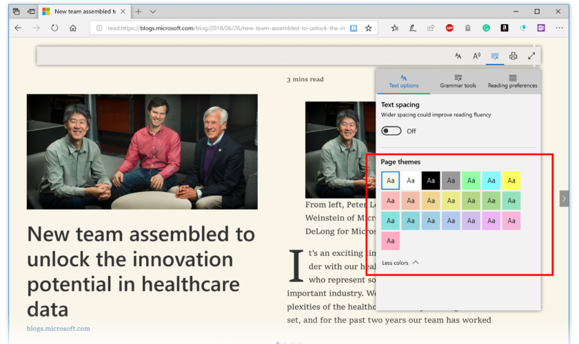Switch to the Grammar tools tab

point(458,81)
